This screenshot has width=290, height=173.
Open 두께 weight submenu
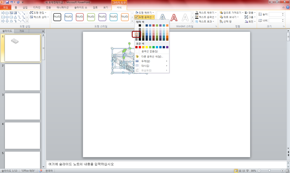tap(152, 61)
